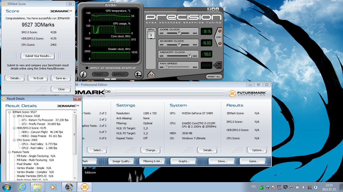Open EVGA Precision wrench settings icon

(138, 74)
